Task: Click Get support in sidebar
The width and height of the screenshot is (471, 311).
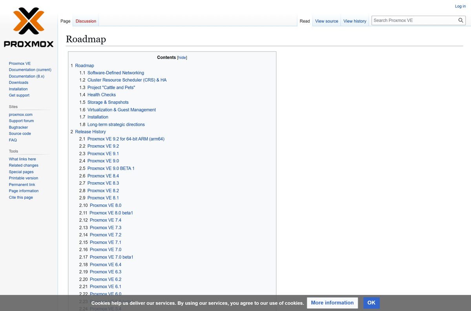Action: click(x=19, y=95)
